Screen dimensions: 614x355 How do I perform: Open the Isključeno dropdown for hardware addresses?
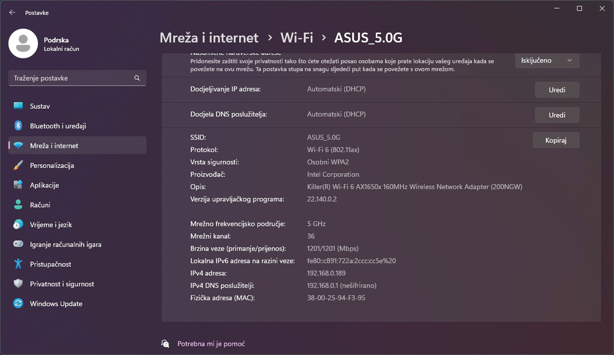click(x=547, y=61)
